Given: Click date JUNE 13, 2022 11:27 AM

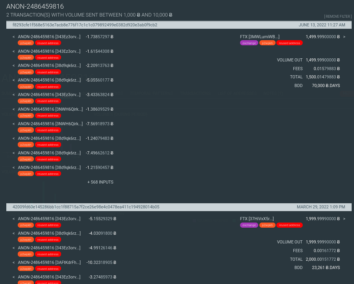Looking at the screenshot, I should pos(322,25).
